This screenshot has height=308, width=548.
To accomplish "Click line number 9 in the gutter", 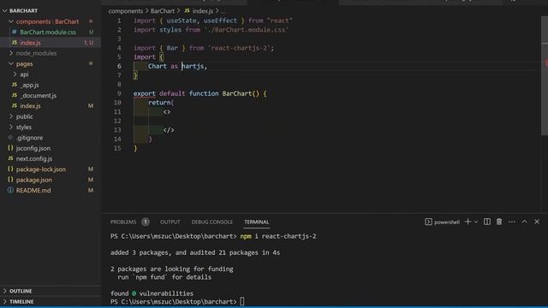I will click(119, 93).
